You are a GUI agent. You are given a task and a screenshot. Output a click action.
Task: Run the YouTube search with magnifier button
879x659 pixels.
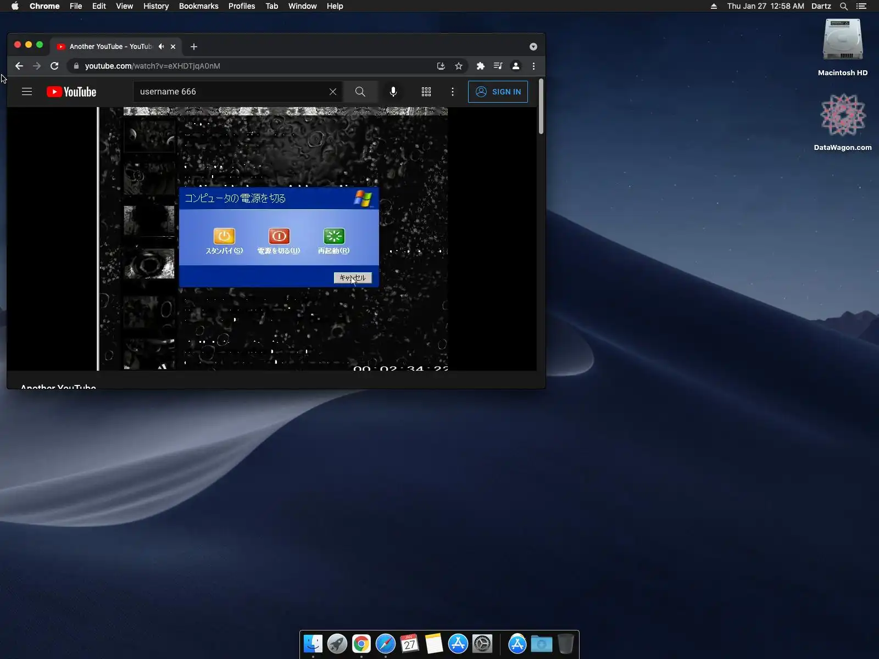click(x=360, y=92)
